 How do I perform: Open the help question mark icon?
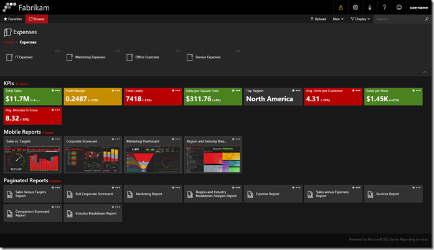385,7
